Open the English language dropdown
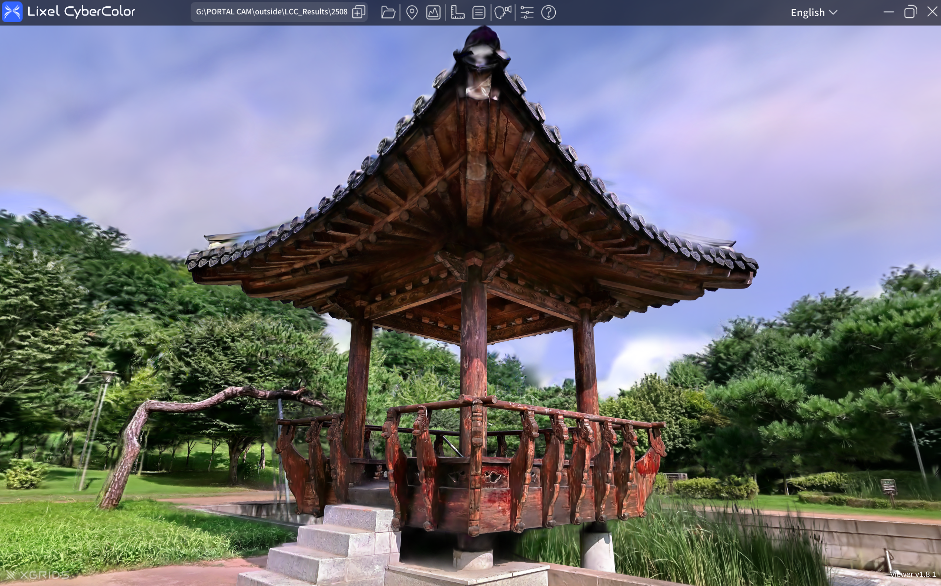 tap(808, 13)
